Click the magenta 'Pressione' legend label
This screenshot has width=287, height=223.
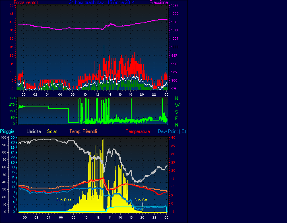click(159, 2)
